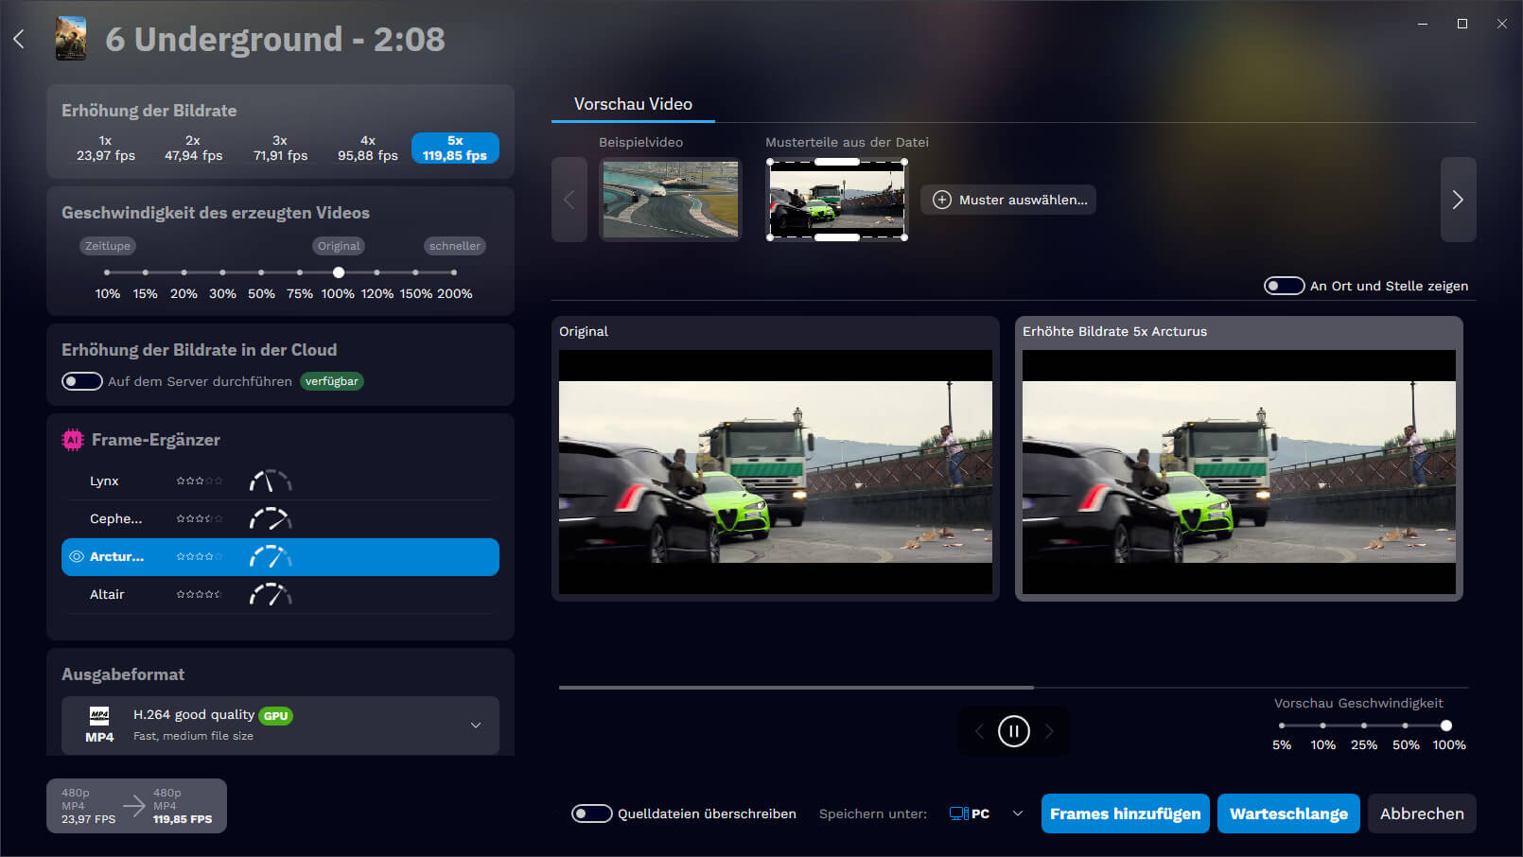
Task: Pause the preview playback
Action: point(1013,731)
